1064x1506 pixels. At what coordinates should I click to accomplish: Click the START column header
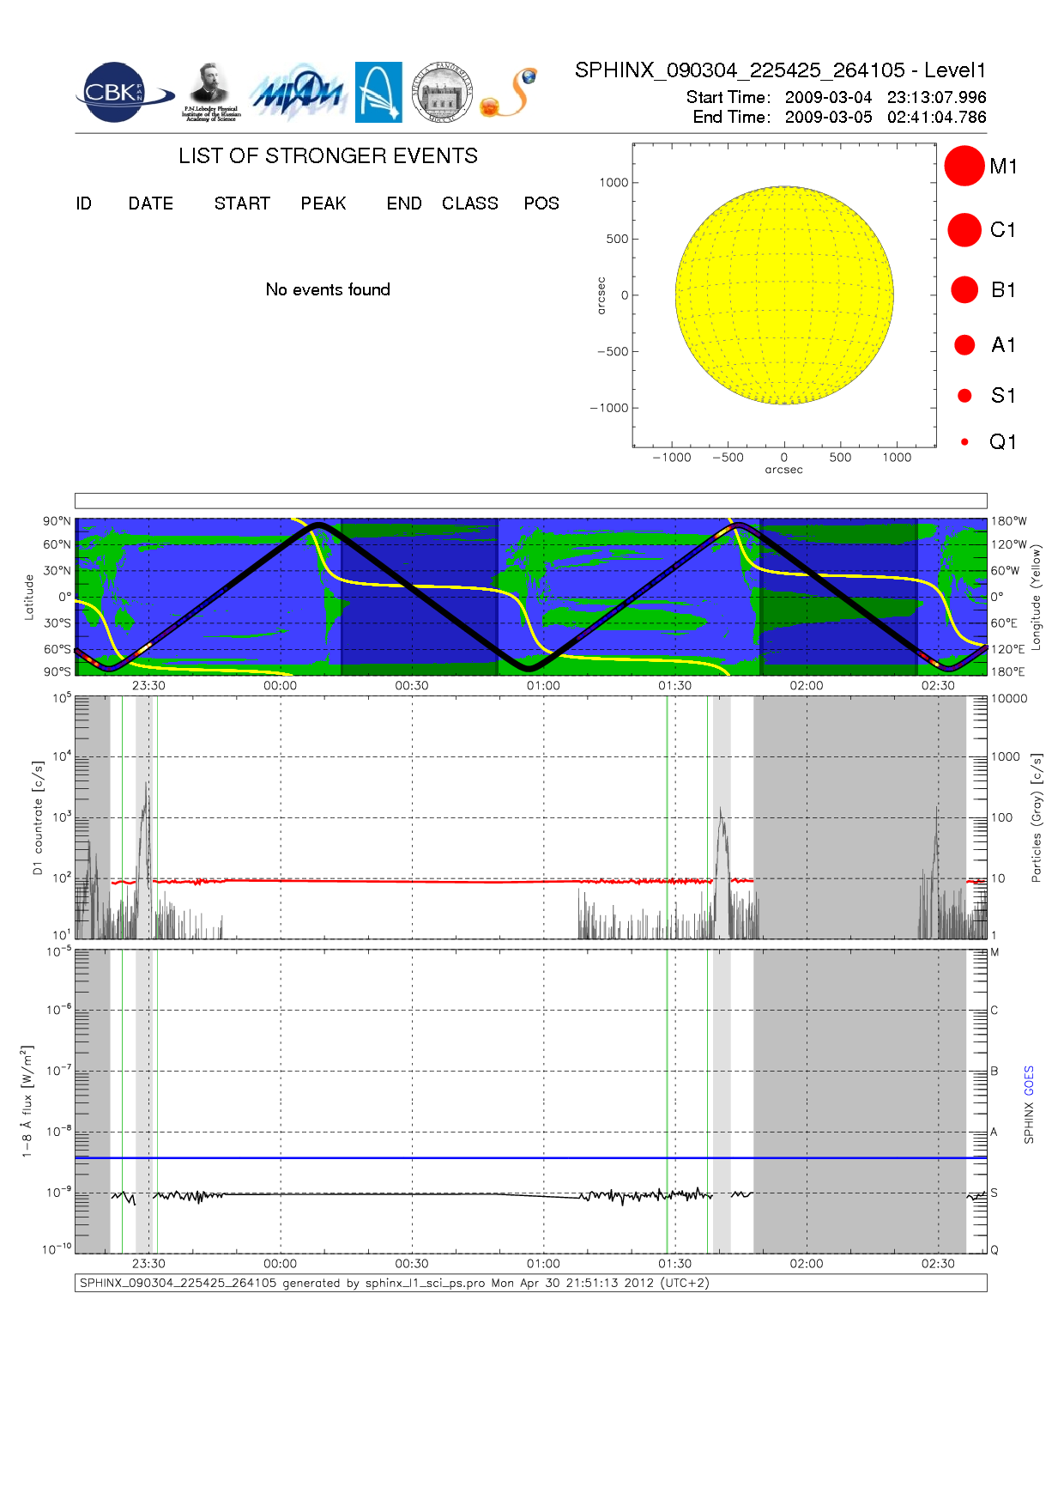(242, 203)
